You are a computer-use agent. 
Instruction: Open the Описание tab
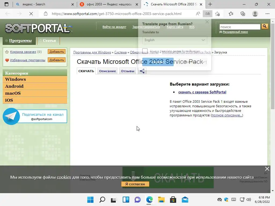pyautogui.click(x=107, y=71)
